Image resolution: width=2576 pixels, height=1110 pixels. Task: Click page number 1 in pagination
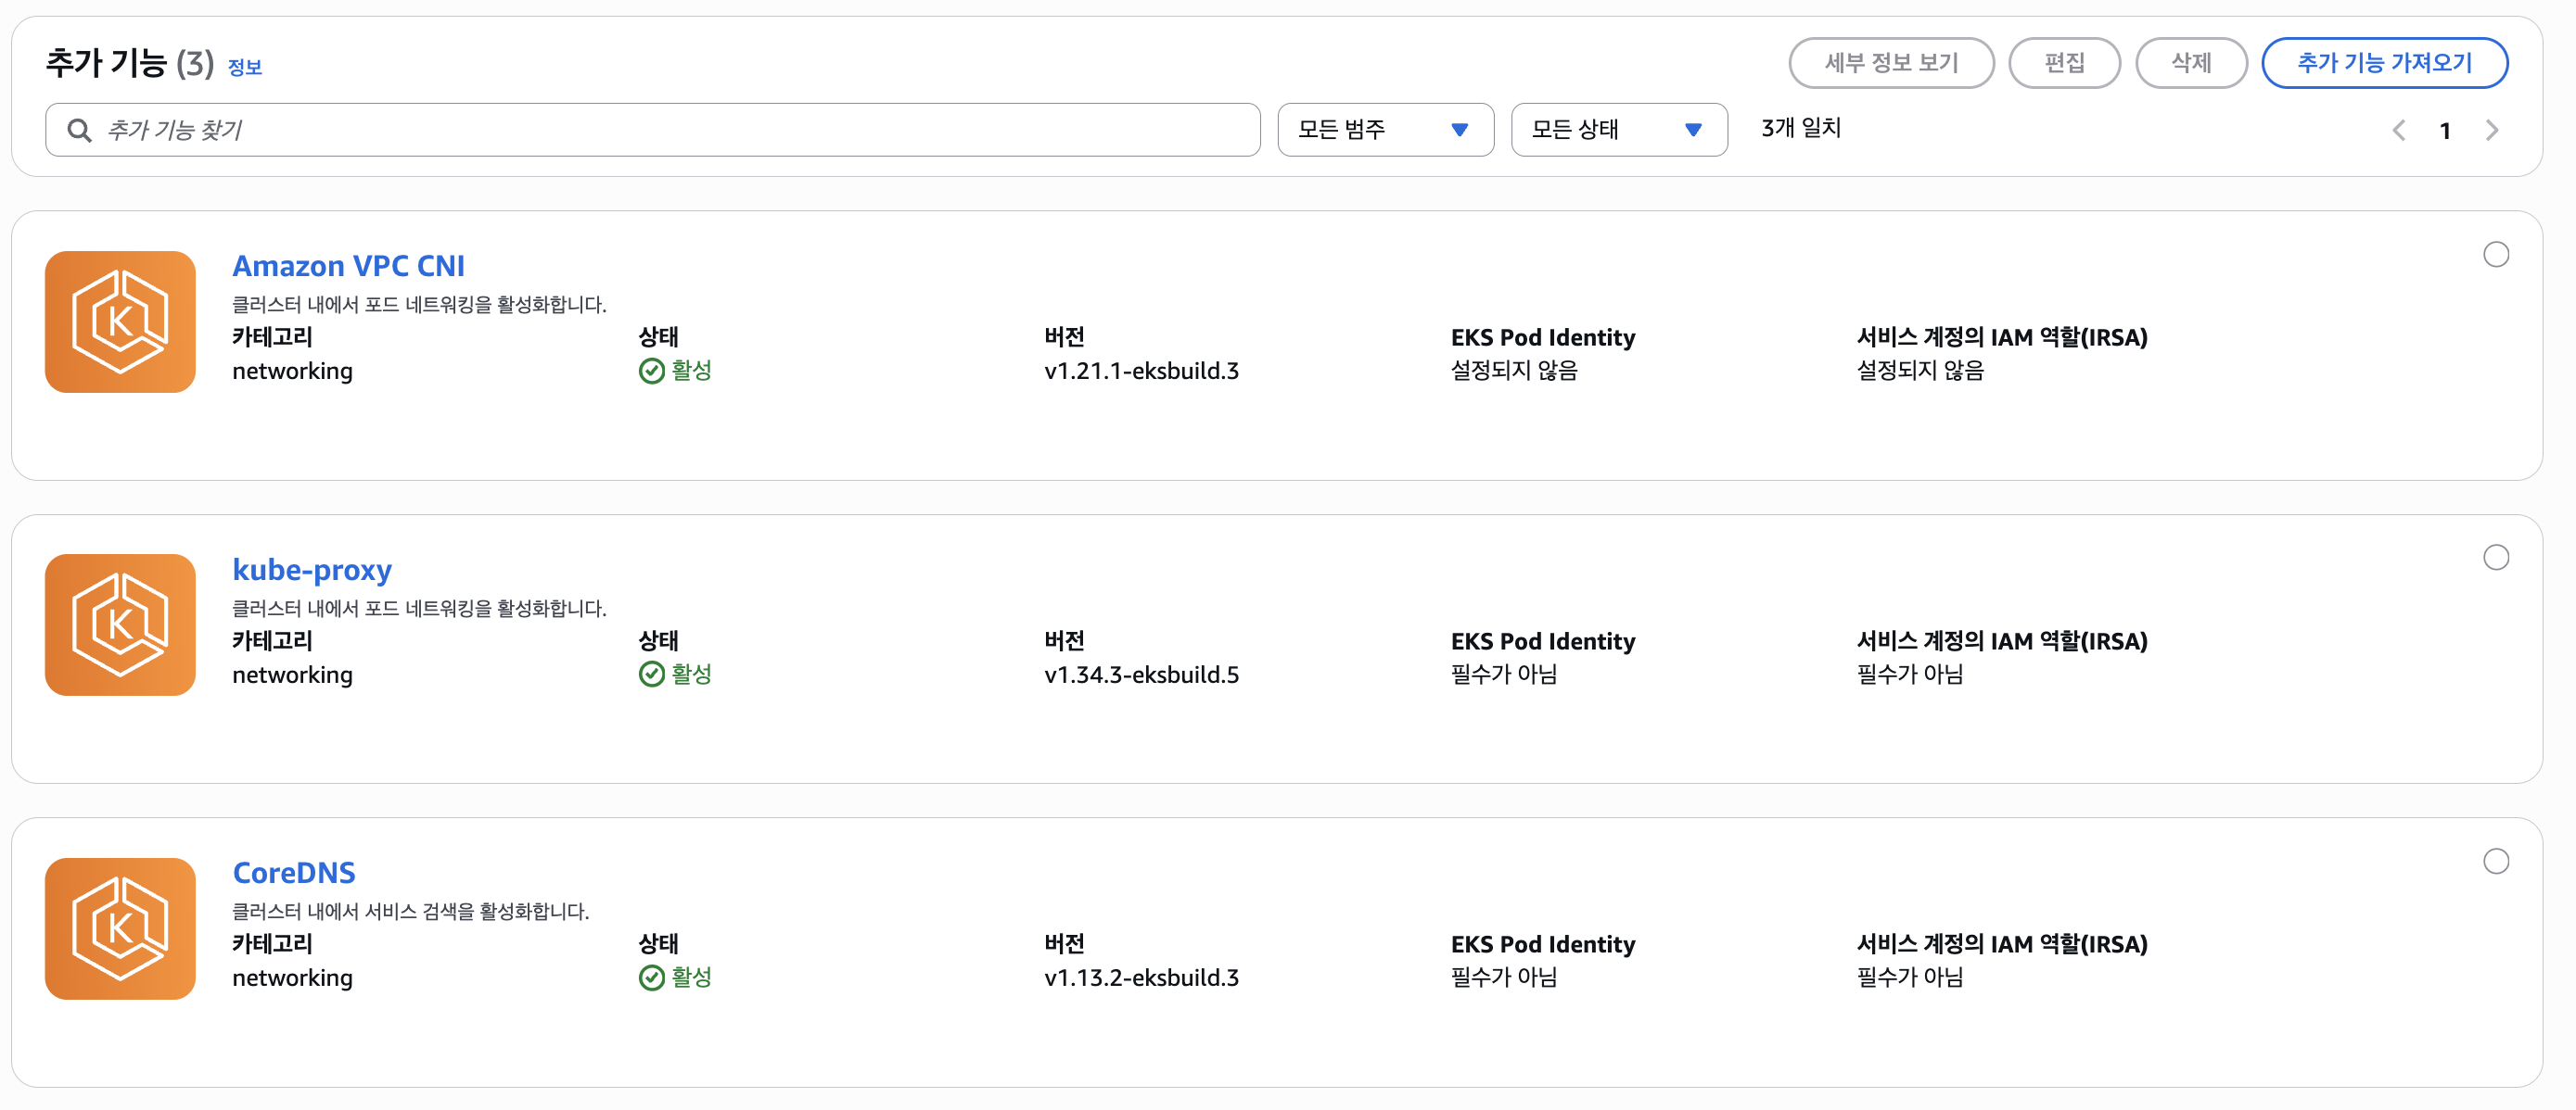point(2444,131)
